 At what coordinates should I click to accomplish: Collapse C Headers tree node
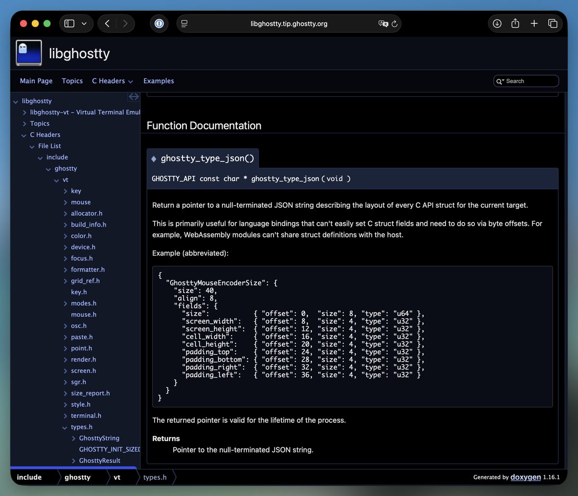point(25,135)
